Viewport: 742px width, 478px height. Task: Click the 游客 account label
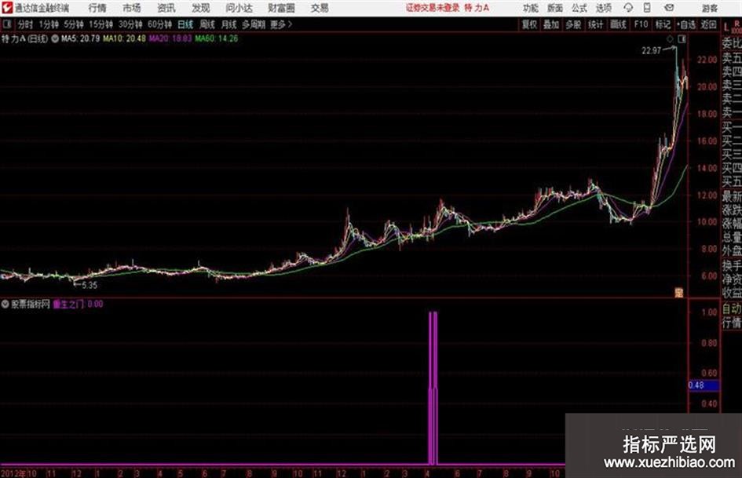tap(709, 8)
